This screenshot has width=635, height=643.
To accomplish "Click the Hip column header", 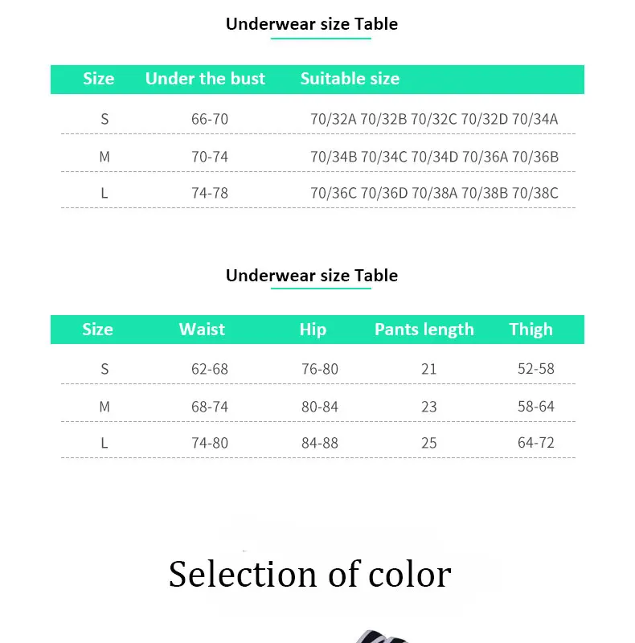I will [x=313, y=330].
